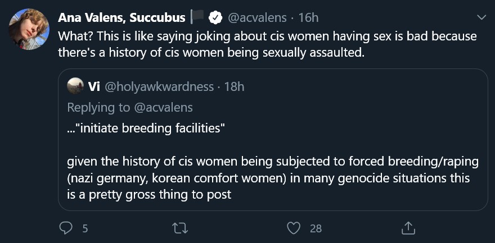
Task: Click the bold "Vi" display name
Action: coord(94,86)
